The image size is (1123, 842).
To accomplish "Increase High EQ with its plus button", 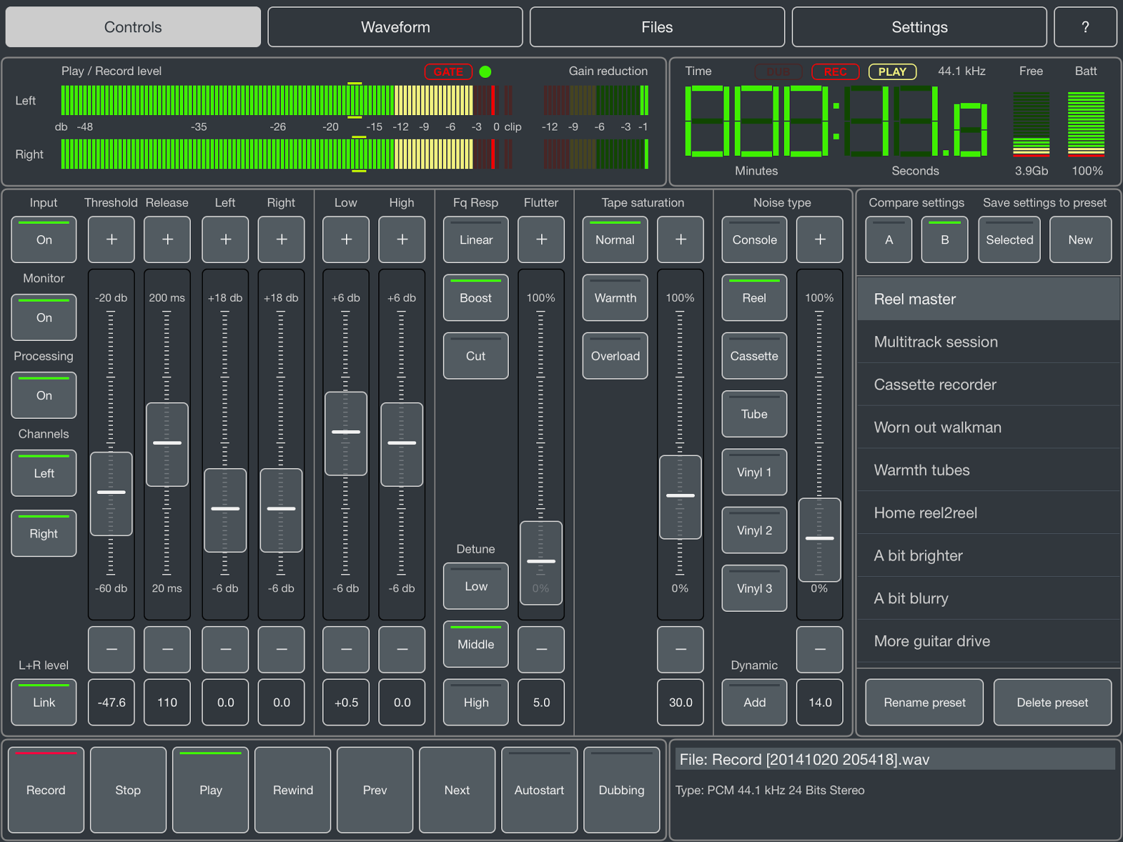I will pos(402,239).
